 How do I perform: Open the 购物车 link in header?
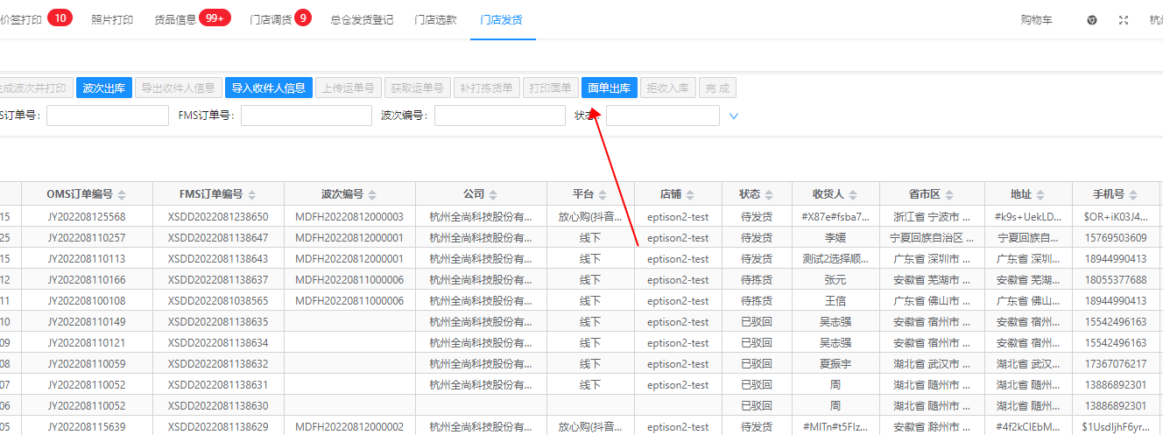tap(1036, 19)
